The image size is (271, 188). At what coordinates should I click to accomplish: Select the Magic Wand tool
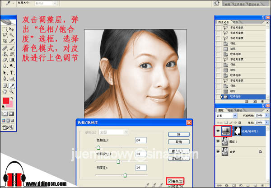coord(12,35)
